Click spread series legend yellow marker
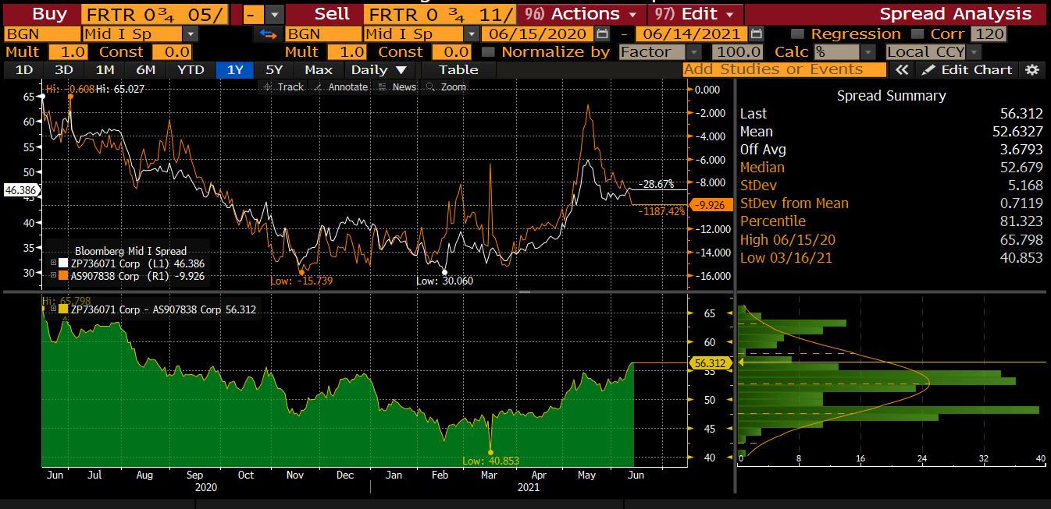The height and width of the screenshot is (509, 1051). (64, 309)
